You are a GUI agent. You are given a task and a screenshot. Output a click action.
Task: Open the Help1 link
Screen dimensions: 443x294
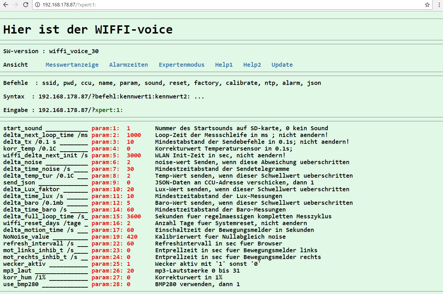[x=224, y=65]
